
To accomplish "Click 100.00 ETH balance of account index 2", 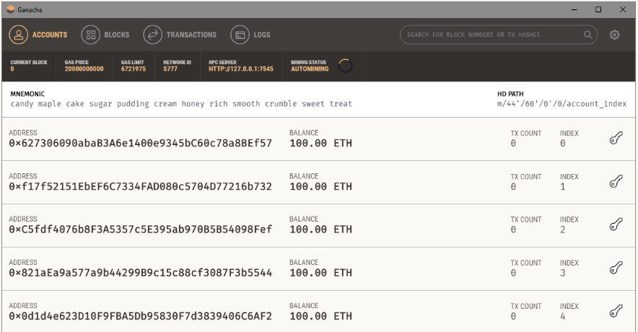I will pyautogui.click(x=320, y=230).
